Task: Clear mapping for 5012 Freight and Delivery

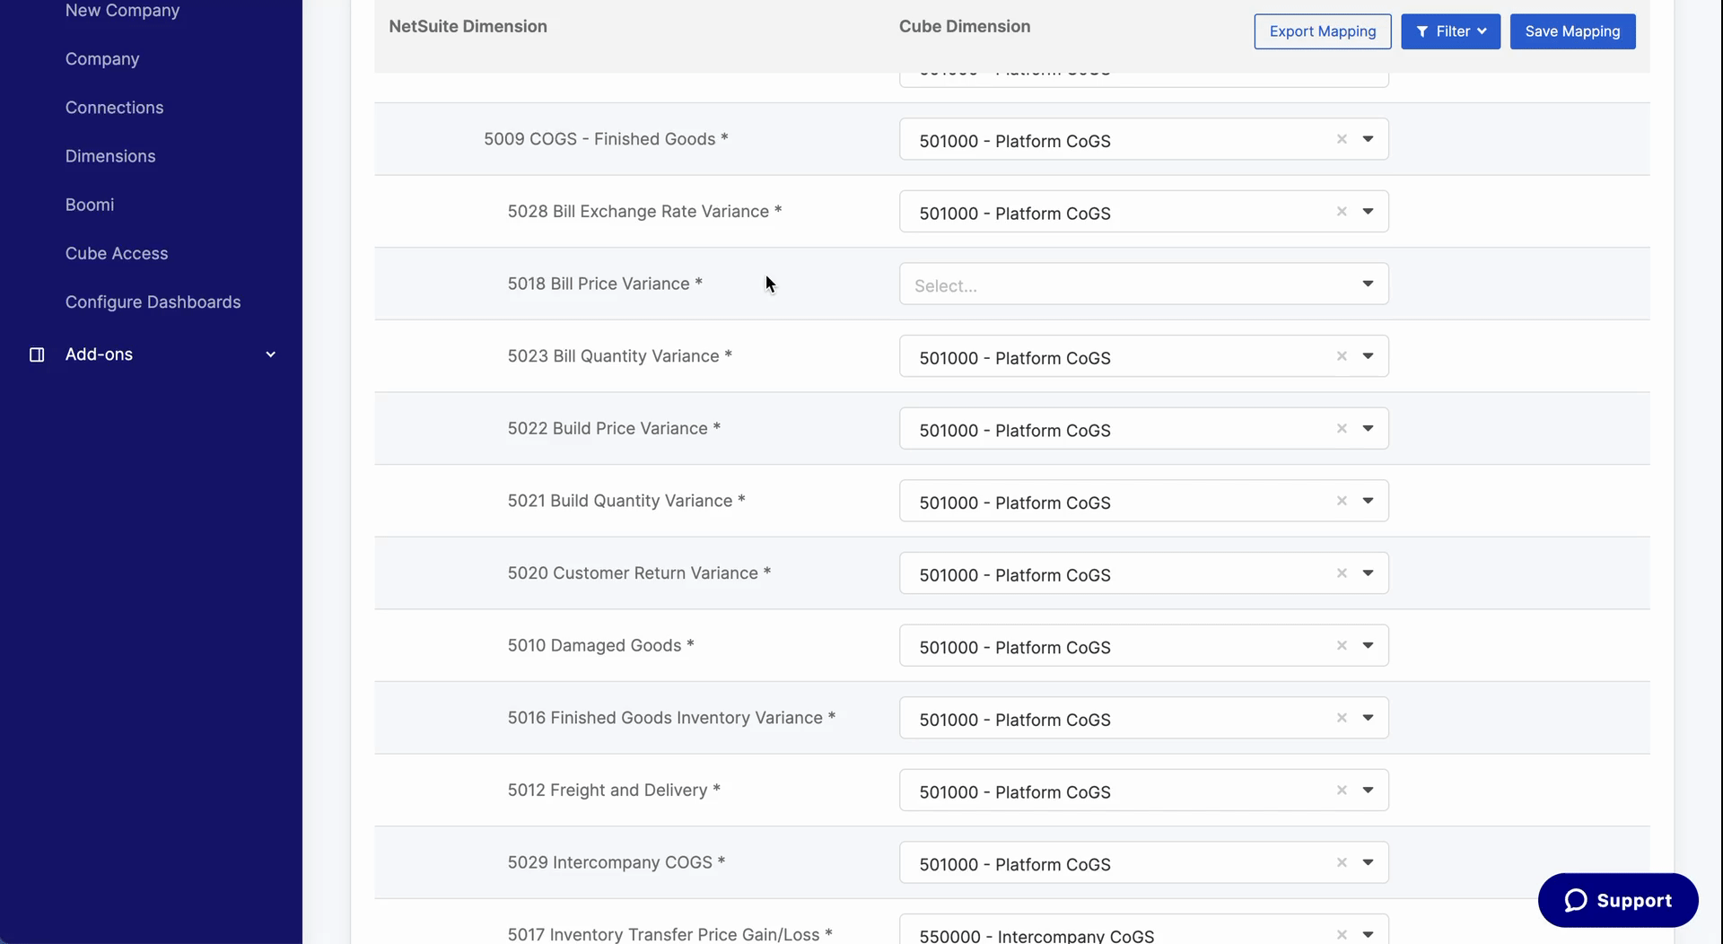Action: point(1342,791)
